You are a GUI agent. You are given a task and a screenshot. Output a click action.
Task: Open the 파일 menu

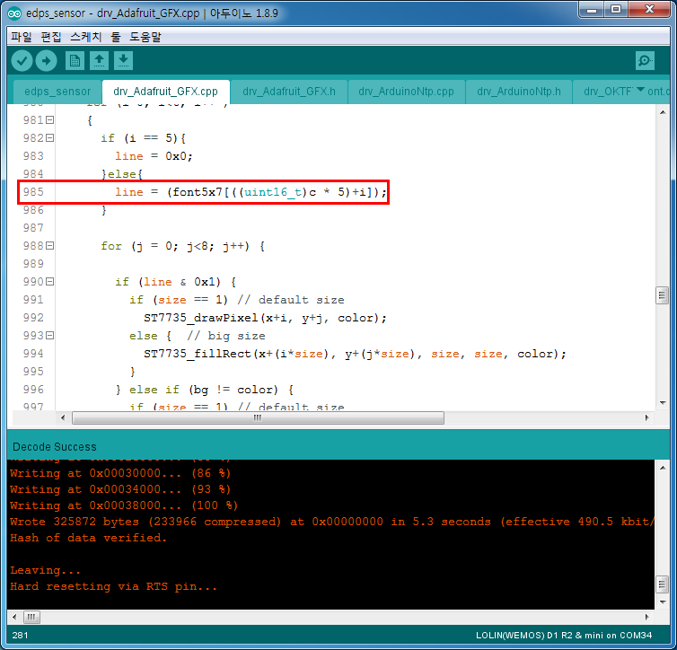click(x=22, y=37)
